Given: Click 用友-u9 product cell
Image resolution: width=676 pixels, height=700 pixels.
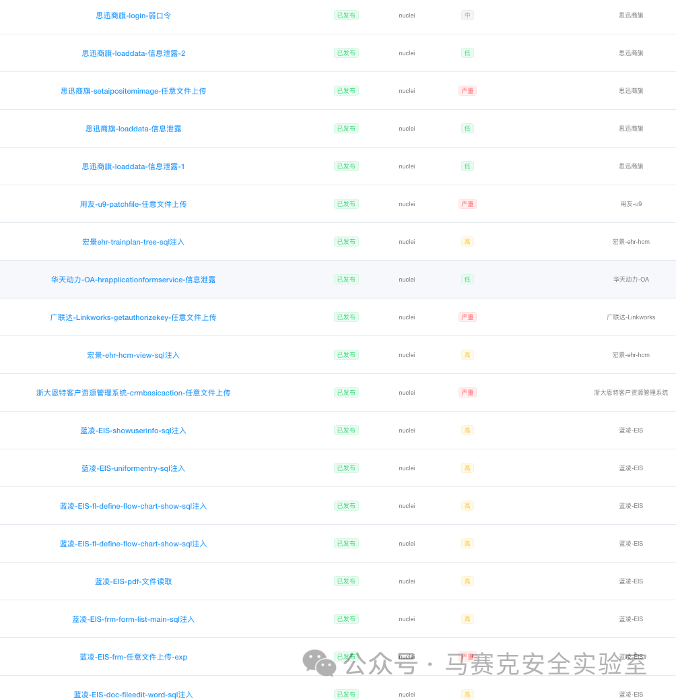Looking at the screenshot, I should [631, 204].
